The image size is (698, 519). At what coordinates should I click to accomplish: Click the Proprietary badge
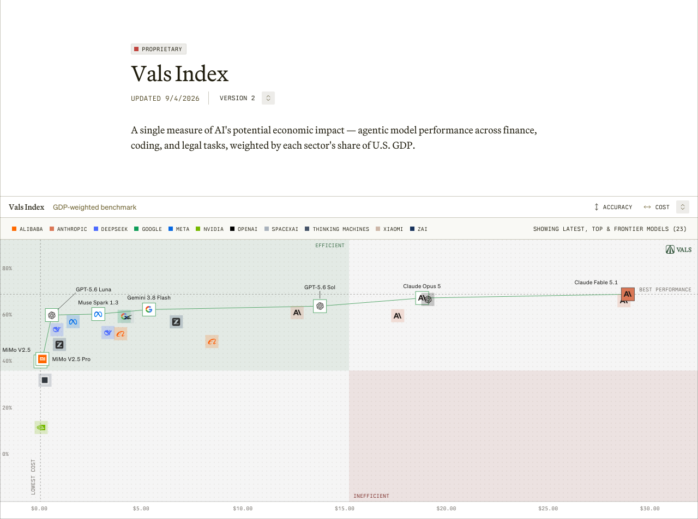pyautogui.click(x=159, y=49)
